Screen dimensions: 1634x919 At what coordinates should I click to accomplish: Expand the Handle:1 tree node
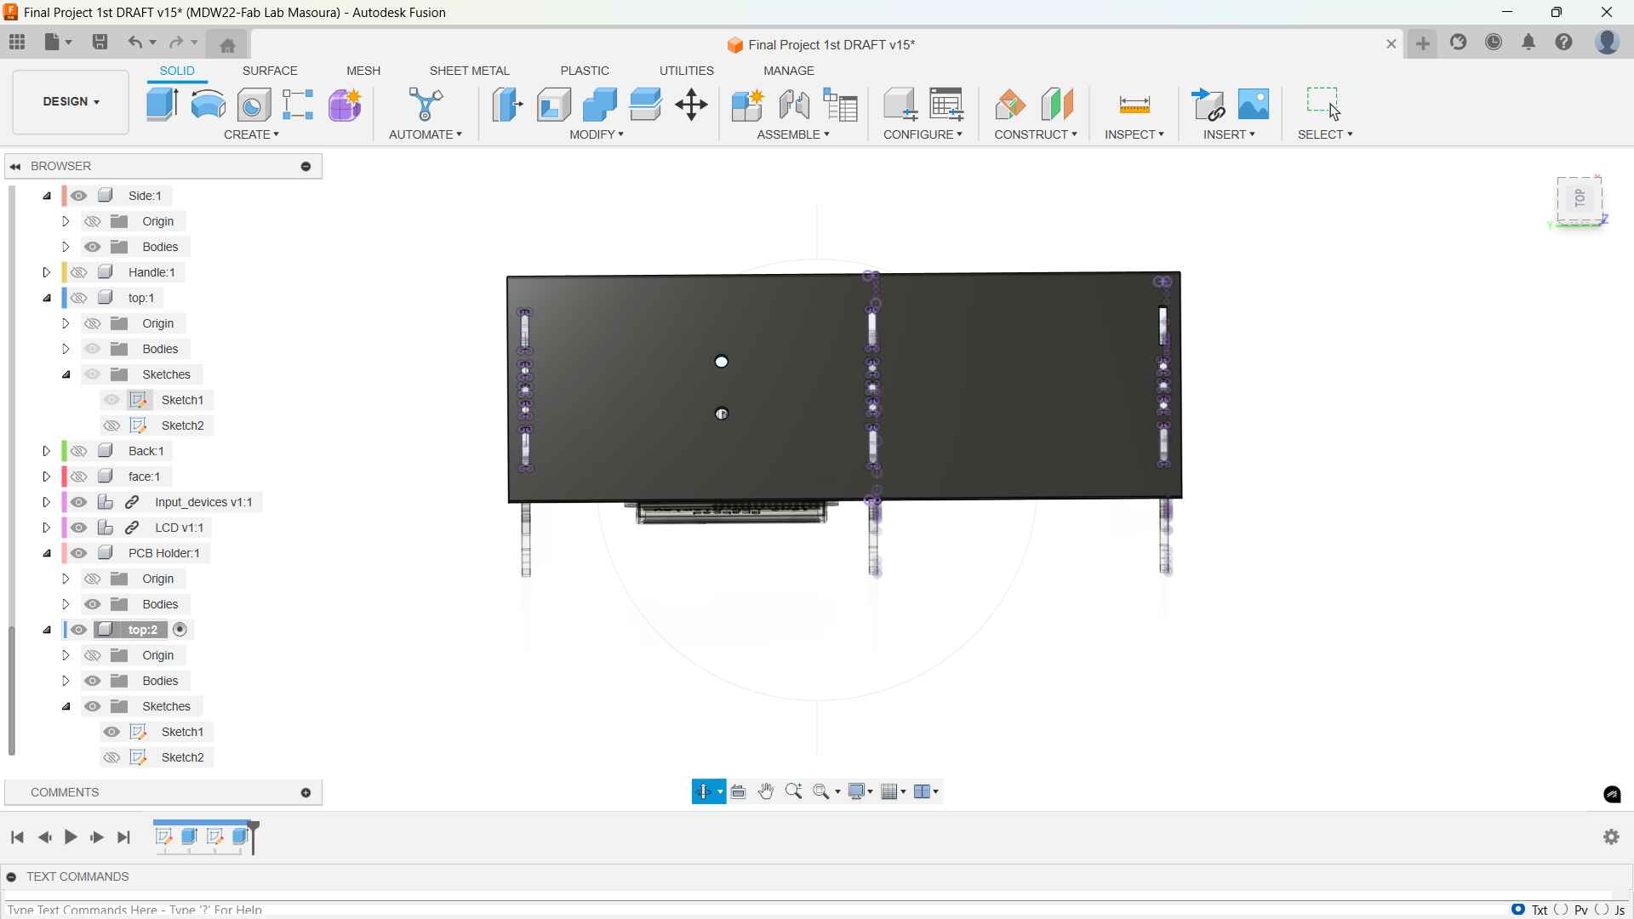(47, 272)
